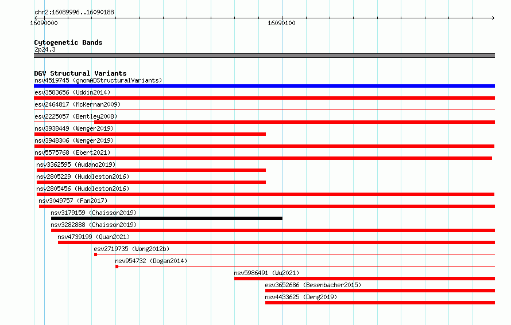The width and height of the screenshot is (511, 325).
Task: Open esv3652686 (Besenbacher2015) label
Action: (x=313, y=285)
